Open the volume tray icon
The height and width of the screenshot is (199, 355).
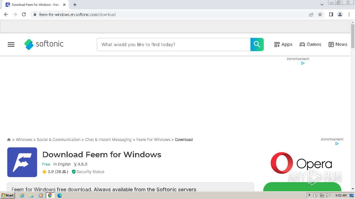(315, 195)
